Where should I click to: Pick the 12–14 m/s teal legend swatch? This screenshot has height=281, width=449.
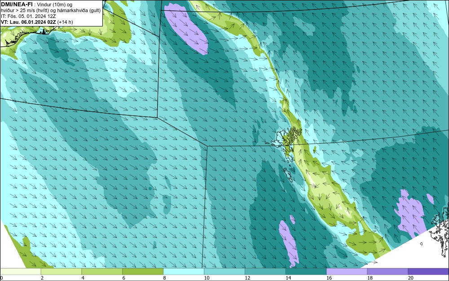tap(265, 271)
